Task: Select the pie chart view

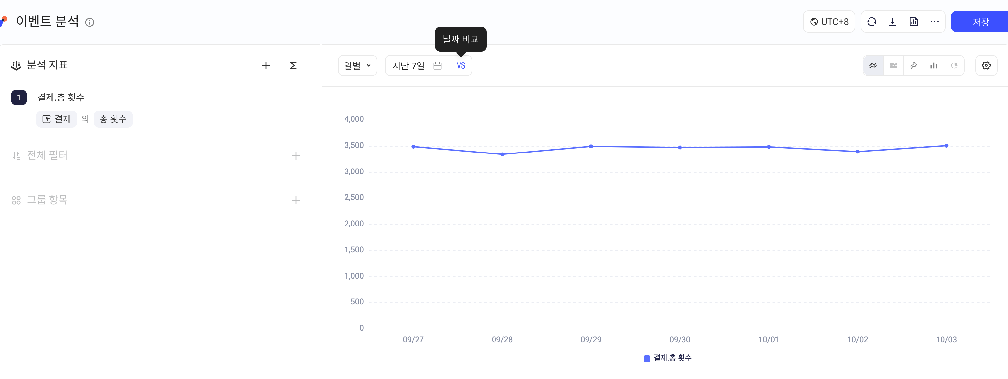Action: 954,65
